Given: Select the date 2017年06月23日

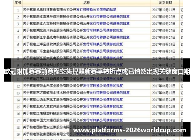Looking at the screenshot, I should click(164, 86).
